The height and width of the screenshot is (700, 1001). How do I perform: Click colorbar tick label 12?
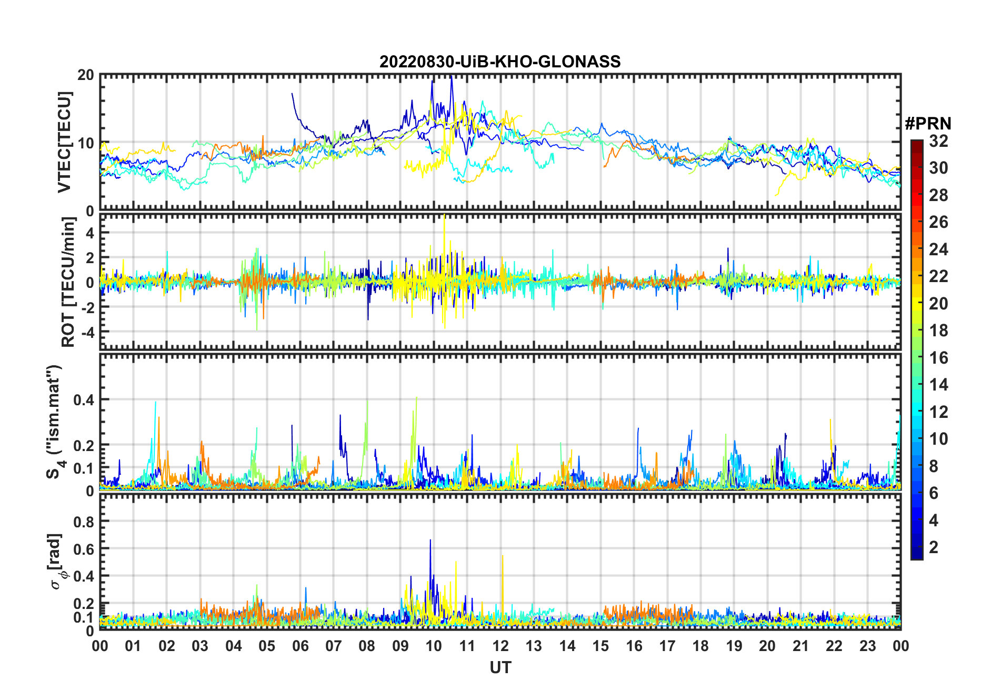pyautogui.click(x=938, y=412)
